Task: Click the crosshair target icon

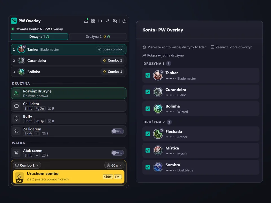Action: pyautogui.click(x=16, y=106)
